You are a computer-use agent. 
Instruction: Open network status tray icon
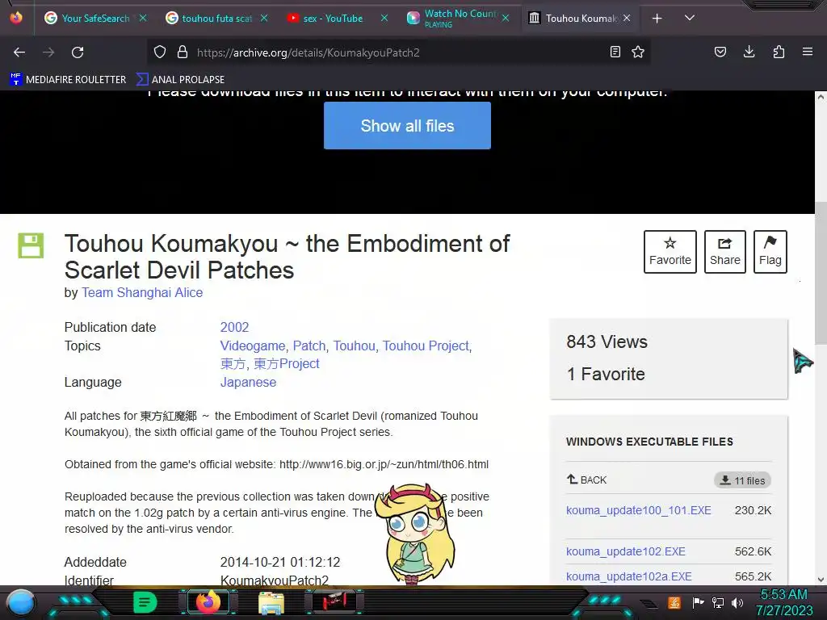(718, 602)
